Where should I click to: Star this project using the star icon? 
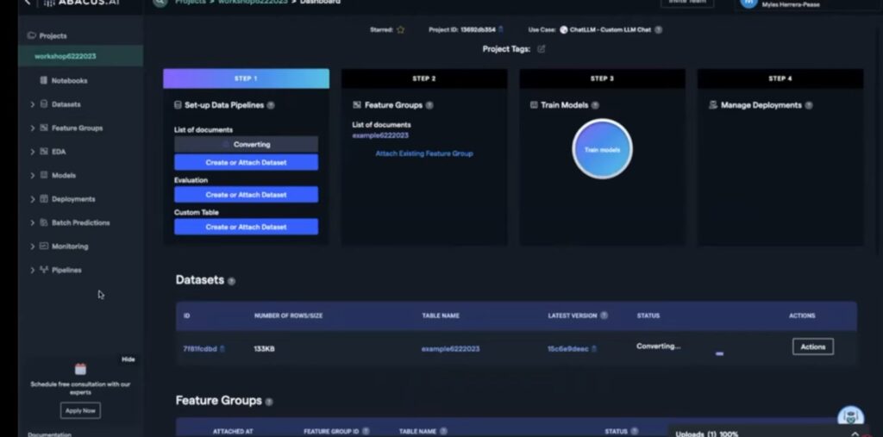[x=400, y=29]
